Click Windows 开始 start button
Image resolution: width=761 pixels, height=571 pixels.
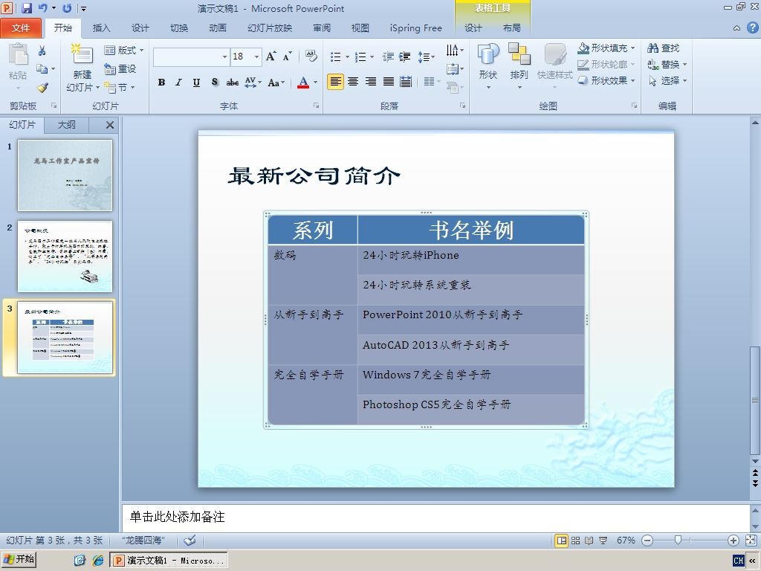click(19, 560)
